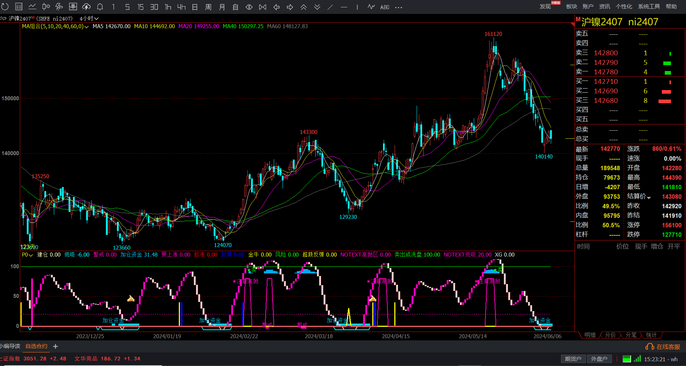Click the 涨停 limit price 156100
686x366 pixels.
(672, 225)
